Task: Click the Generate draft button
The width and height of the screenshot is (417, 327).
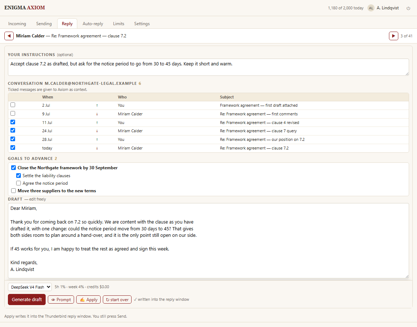Action: 27,300
